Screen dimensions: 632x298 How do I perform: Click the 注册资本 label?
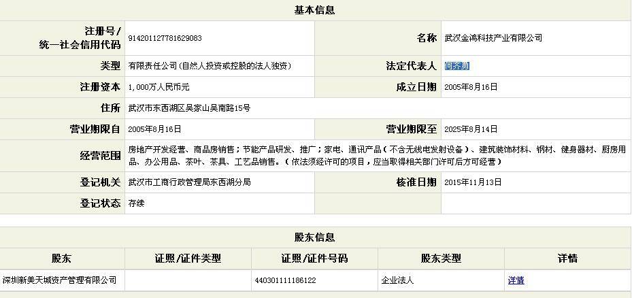101,87
